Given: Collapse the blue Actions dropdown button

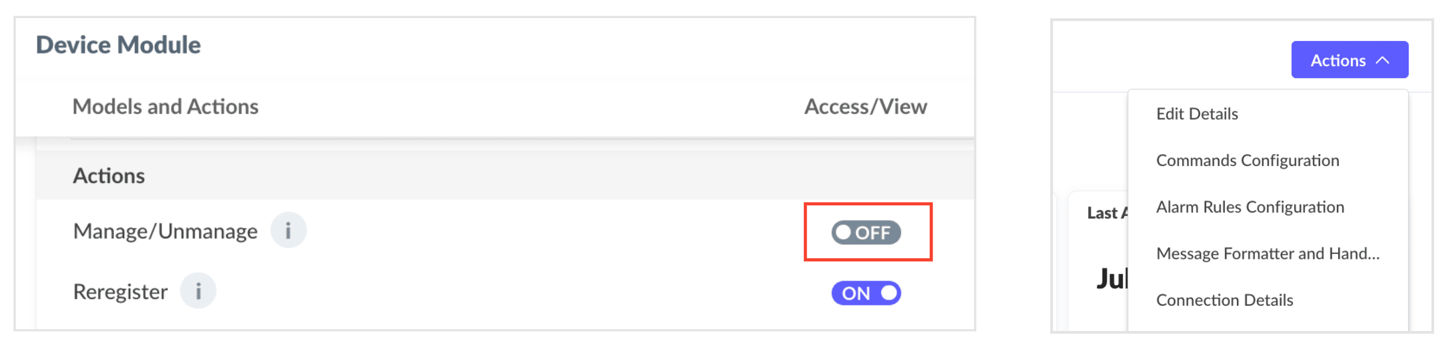Looking at the screenshot, I should (x=1350, y=60).
